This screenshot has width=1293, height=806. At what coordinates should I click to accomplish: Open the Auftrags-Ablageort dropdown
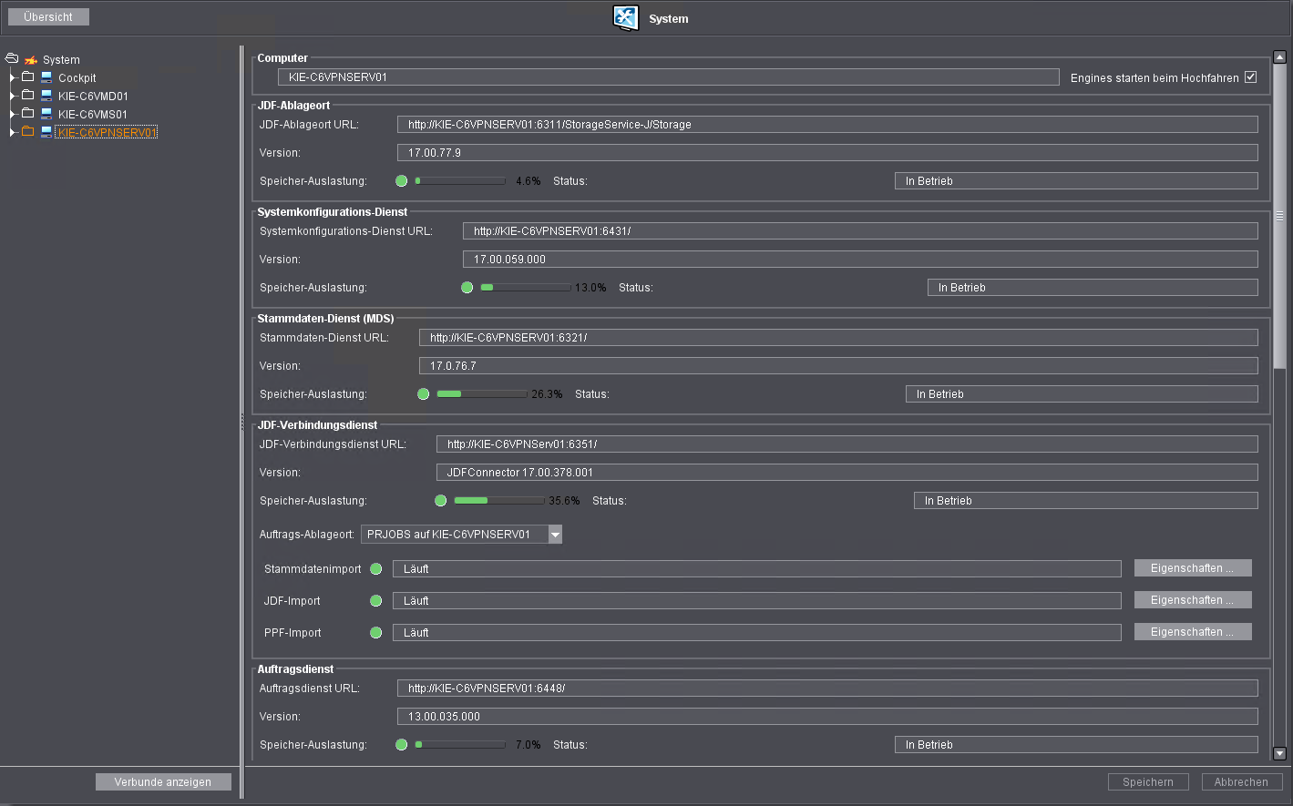[x=555, y=535]
